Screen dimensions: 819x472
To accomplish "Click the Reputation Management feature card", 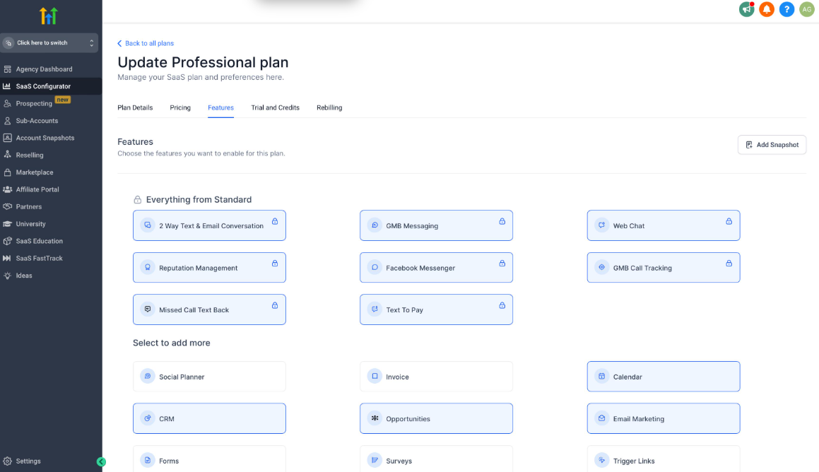I will pos(209,267).
